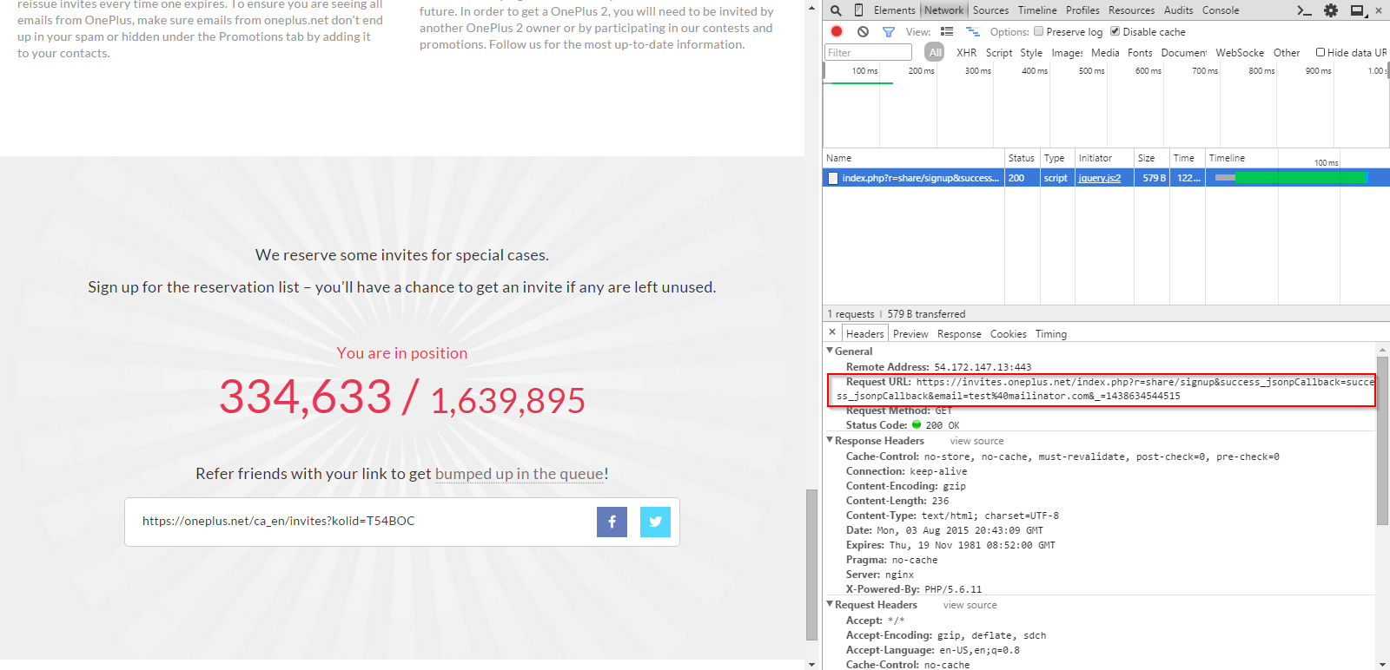
Task: View source of Response Headers
Action: point(976,441)
